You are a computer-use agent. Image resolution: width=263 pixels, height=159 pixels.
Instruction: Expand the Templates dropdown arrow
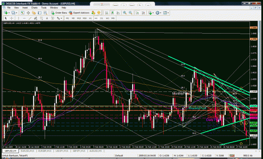pyautogui.click(x=168, y=13)
